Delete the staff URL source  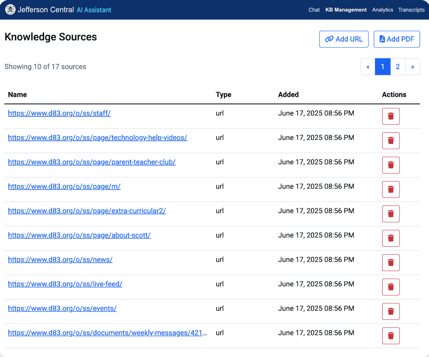(x=391, y=116)
